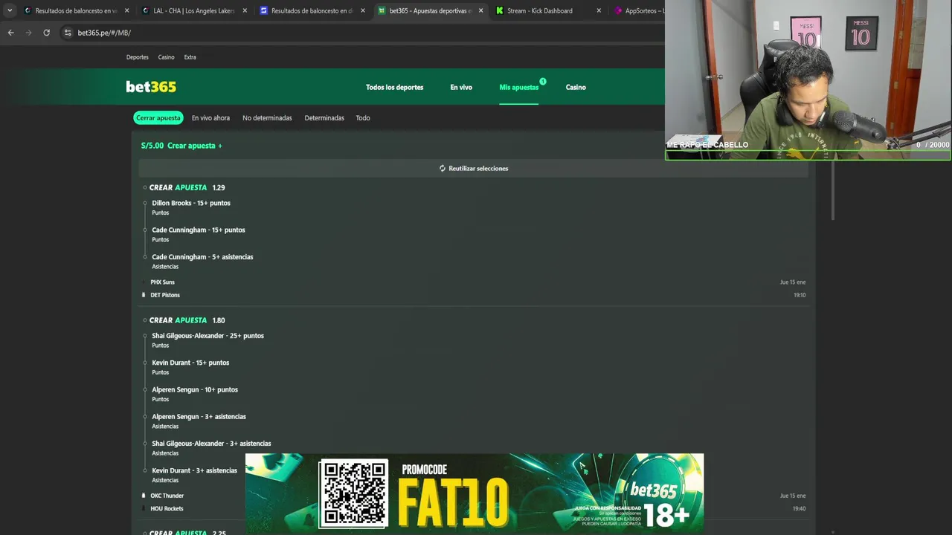Click the page vertical scrollbar
Screen dimensions: 952x535
(833, 190)
